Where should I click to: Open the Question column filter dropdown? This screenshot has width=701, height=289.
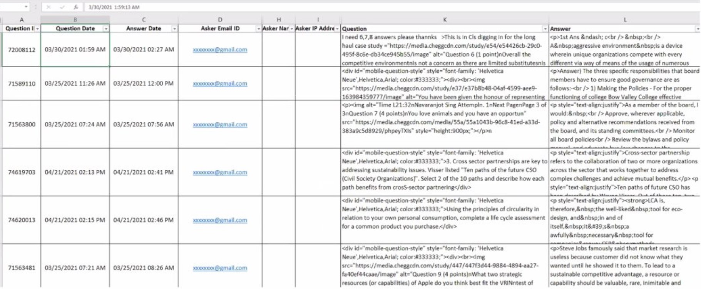click(x=545, y=29)
